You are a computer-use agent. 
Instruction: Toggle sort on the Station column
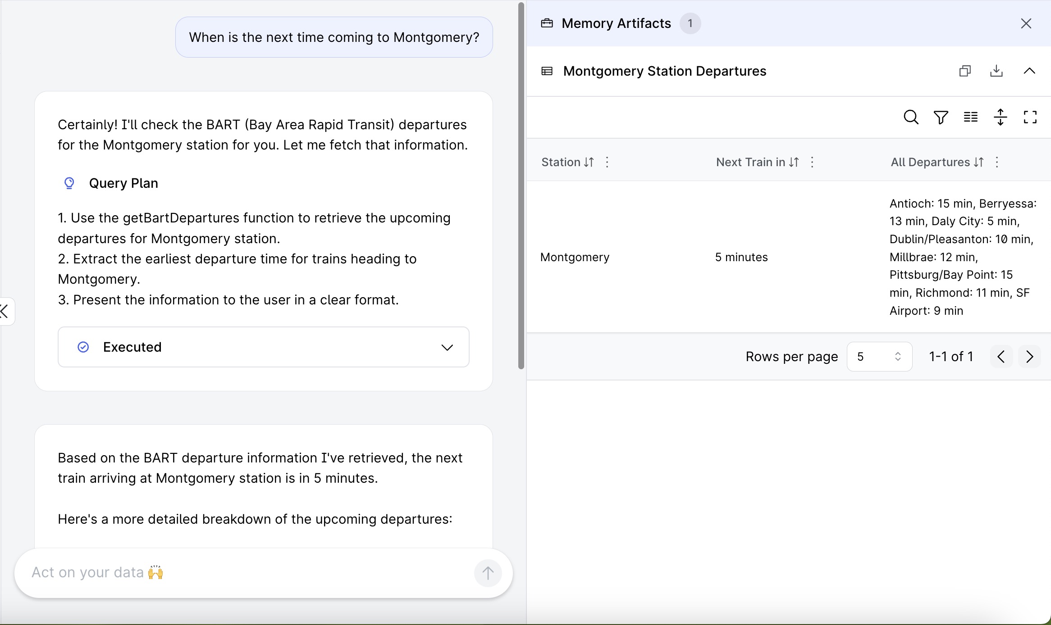(587, 162)
